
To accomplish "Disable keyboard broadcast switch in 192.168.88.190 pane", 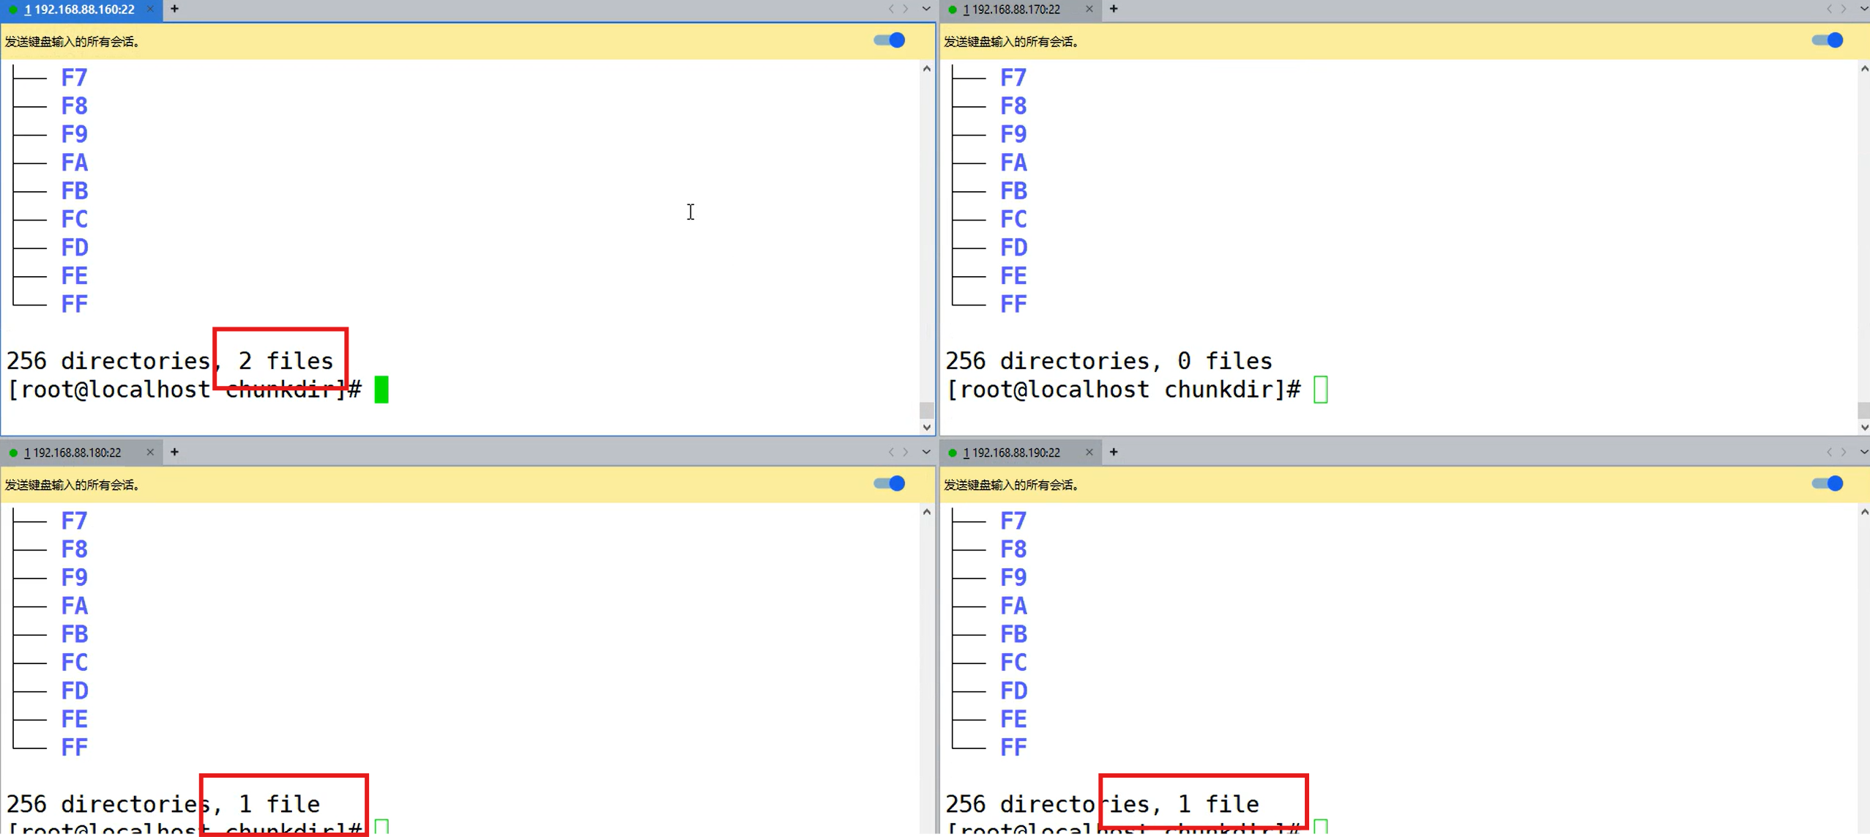I will [x=1827, y=483].
